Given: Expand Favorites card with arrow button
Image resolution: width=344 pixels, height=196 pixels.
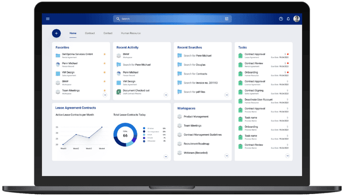Looking at the screenshot, I should click(x=105, y=95).
